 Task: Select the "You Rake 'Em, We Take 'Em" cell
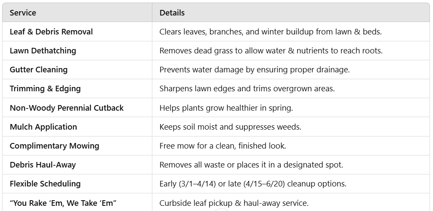tap(77, 202)
